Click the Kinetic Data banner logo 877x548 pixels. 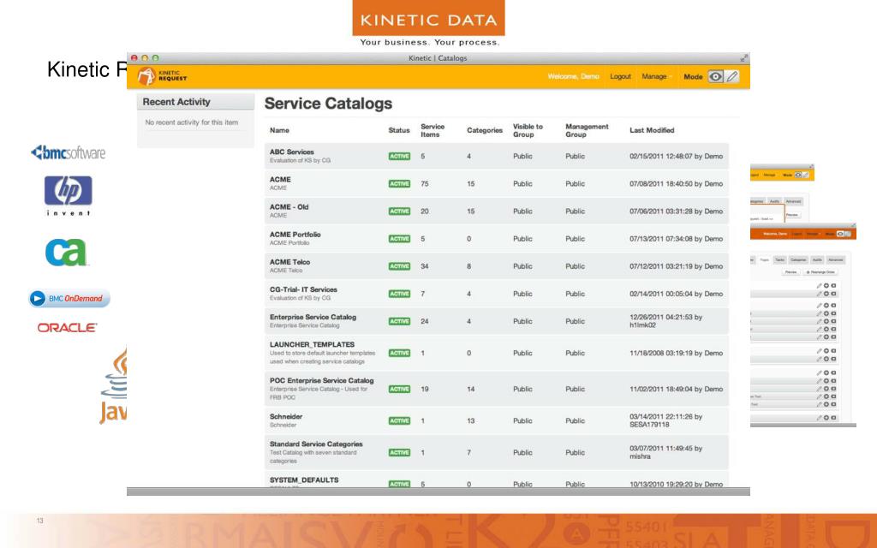[x=428, y=23]
